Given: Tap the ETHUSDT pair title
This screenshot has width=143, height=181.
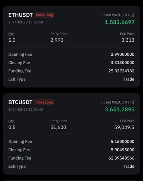Looking at the screenshot, I should coord(20,15).
